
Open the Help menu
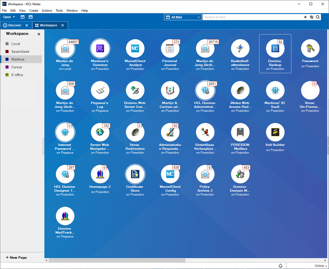coord(85,10)
